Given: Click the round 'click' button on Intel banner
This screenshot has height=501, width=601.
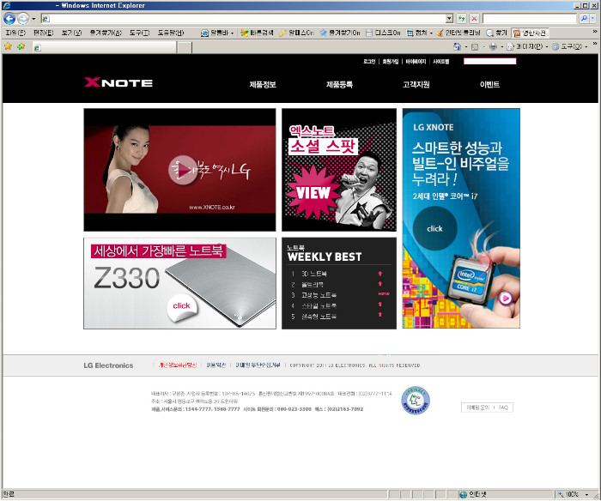Looking at the screenshot, I should point(434,229).
